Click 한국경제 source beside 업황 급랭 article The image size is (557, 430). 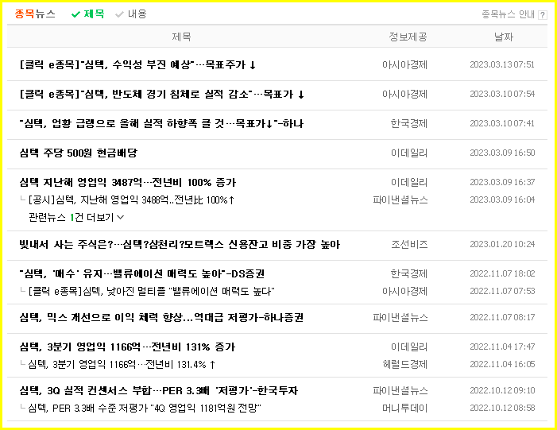(409, 124)
